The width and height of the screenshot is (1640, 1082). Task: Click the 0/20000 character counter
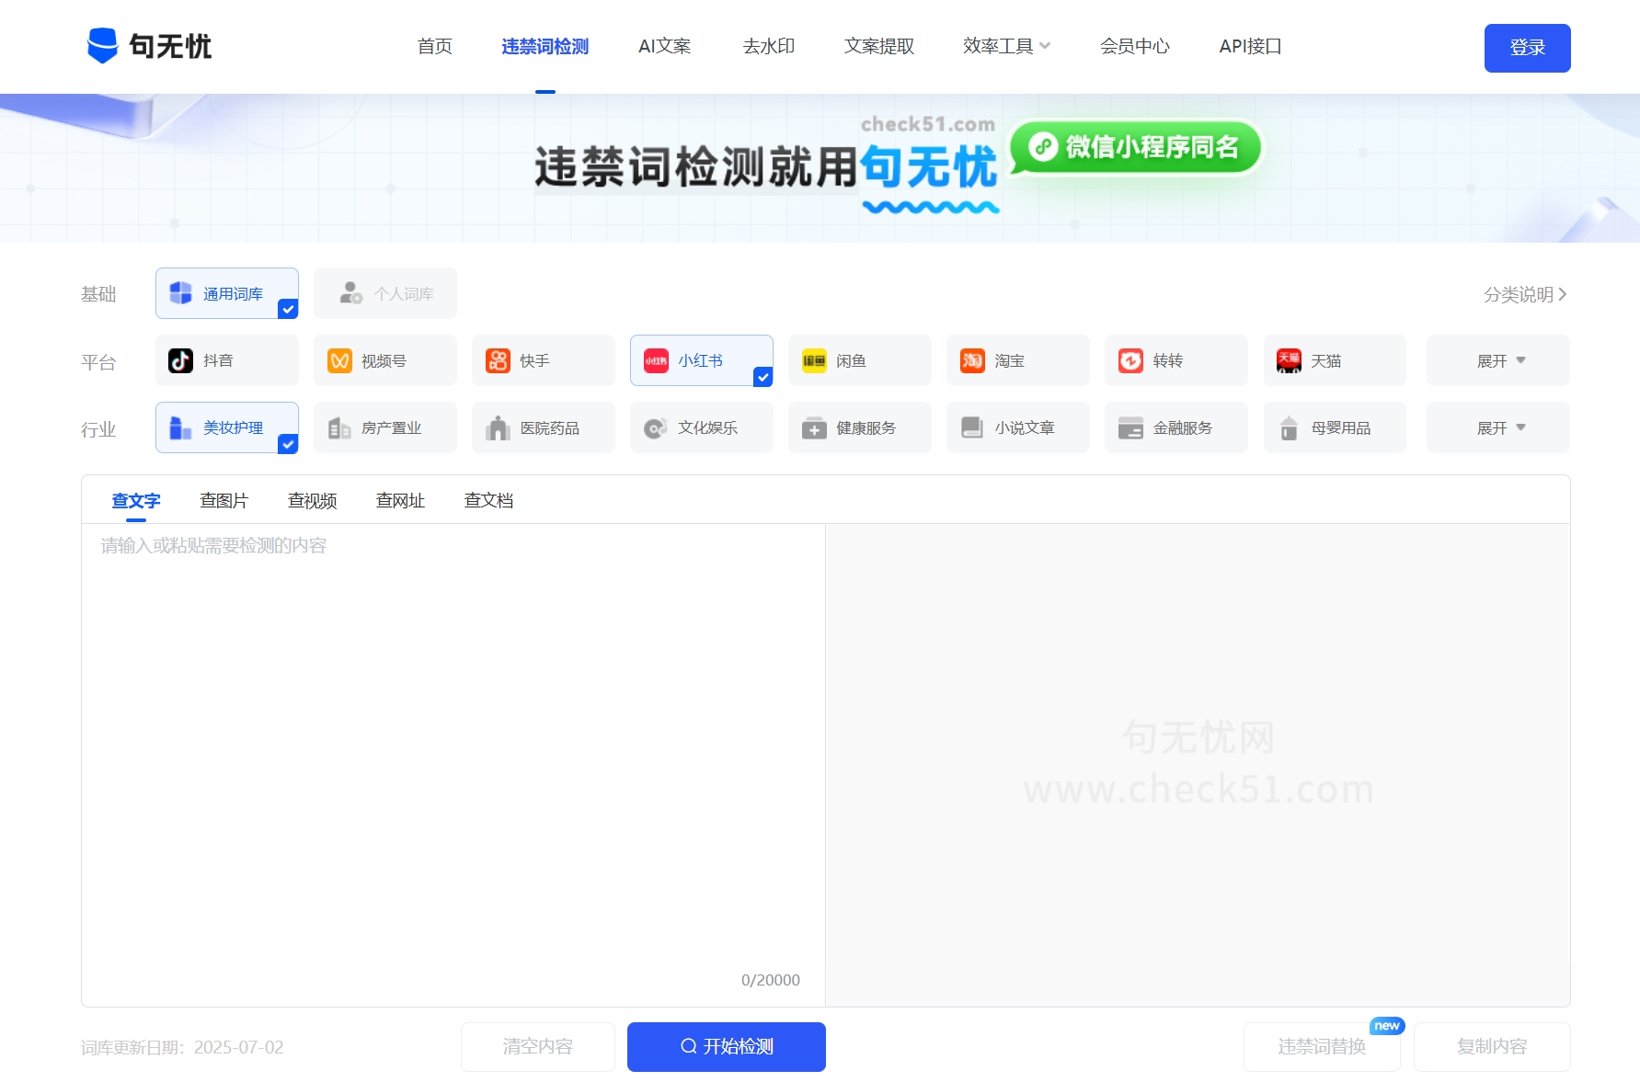coord(771,980)
